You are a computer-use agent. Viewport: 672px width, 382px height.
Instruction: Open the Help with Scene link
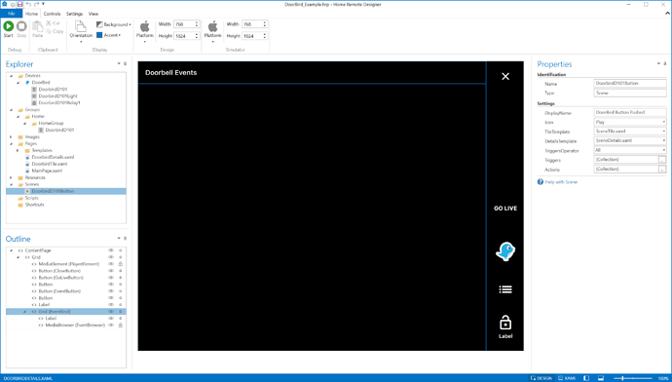[x=561, y=182]
